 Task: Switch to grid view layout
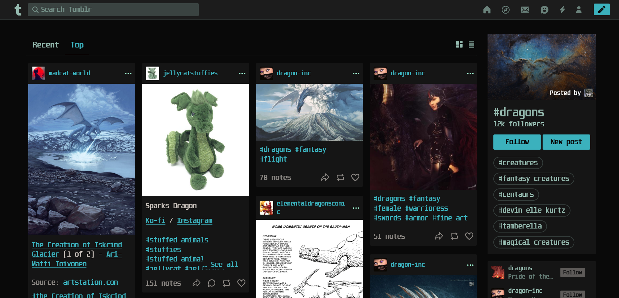point(459,45)
